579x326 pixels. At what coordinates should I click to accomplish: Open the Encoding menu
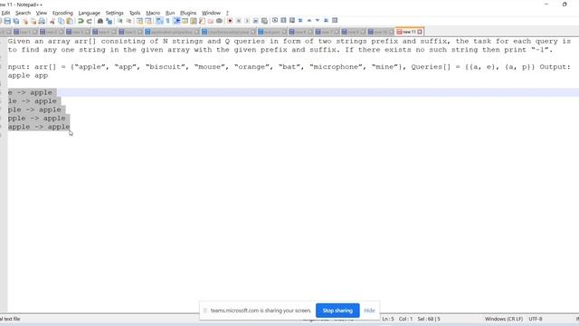(62, 13)
